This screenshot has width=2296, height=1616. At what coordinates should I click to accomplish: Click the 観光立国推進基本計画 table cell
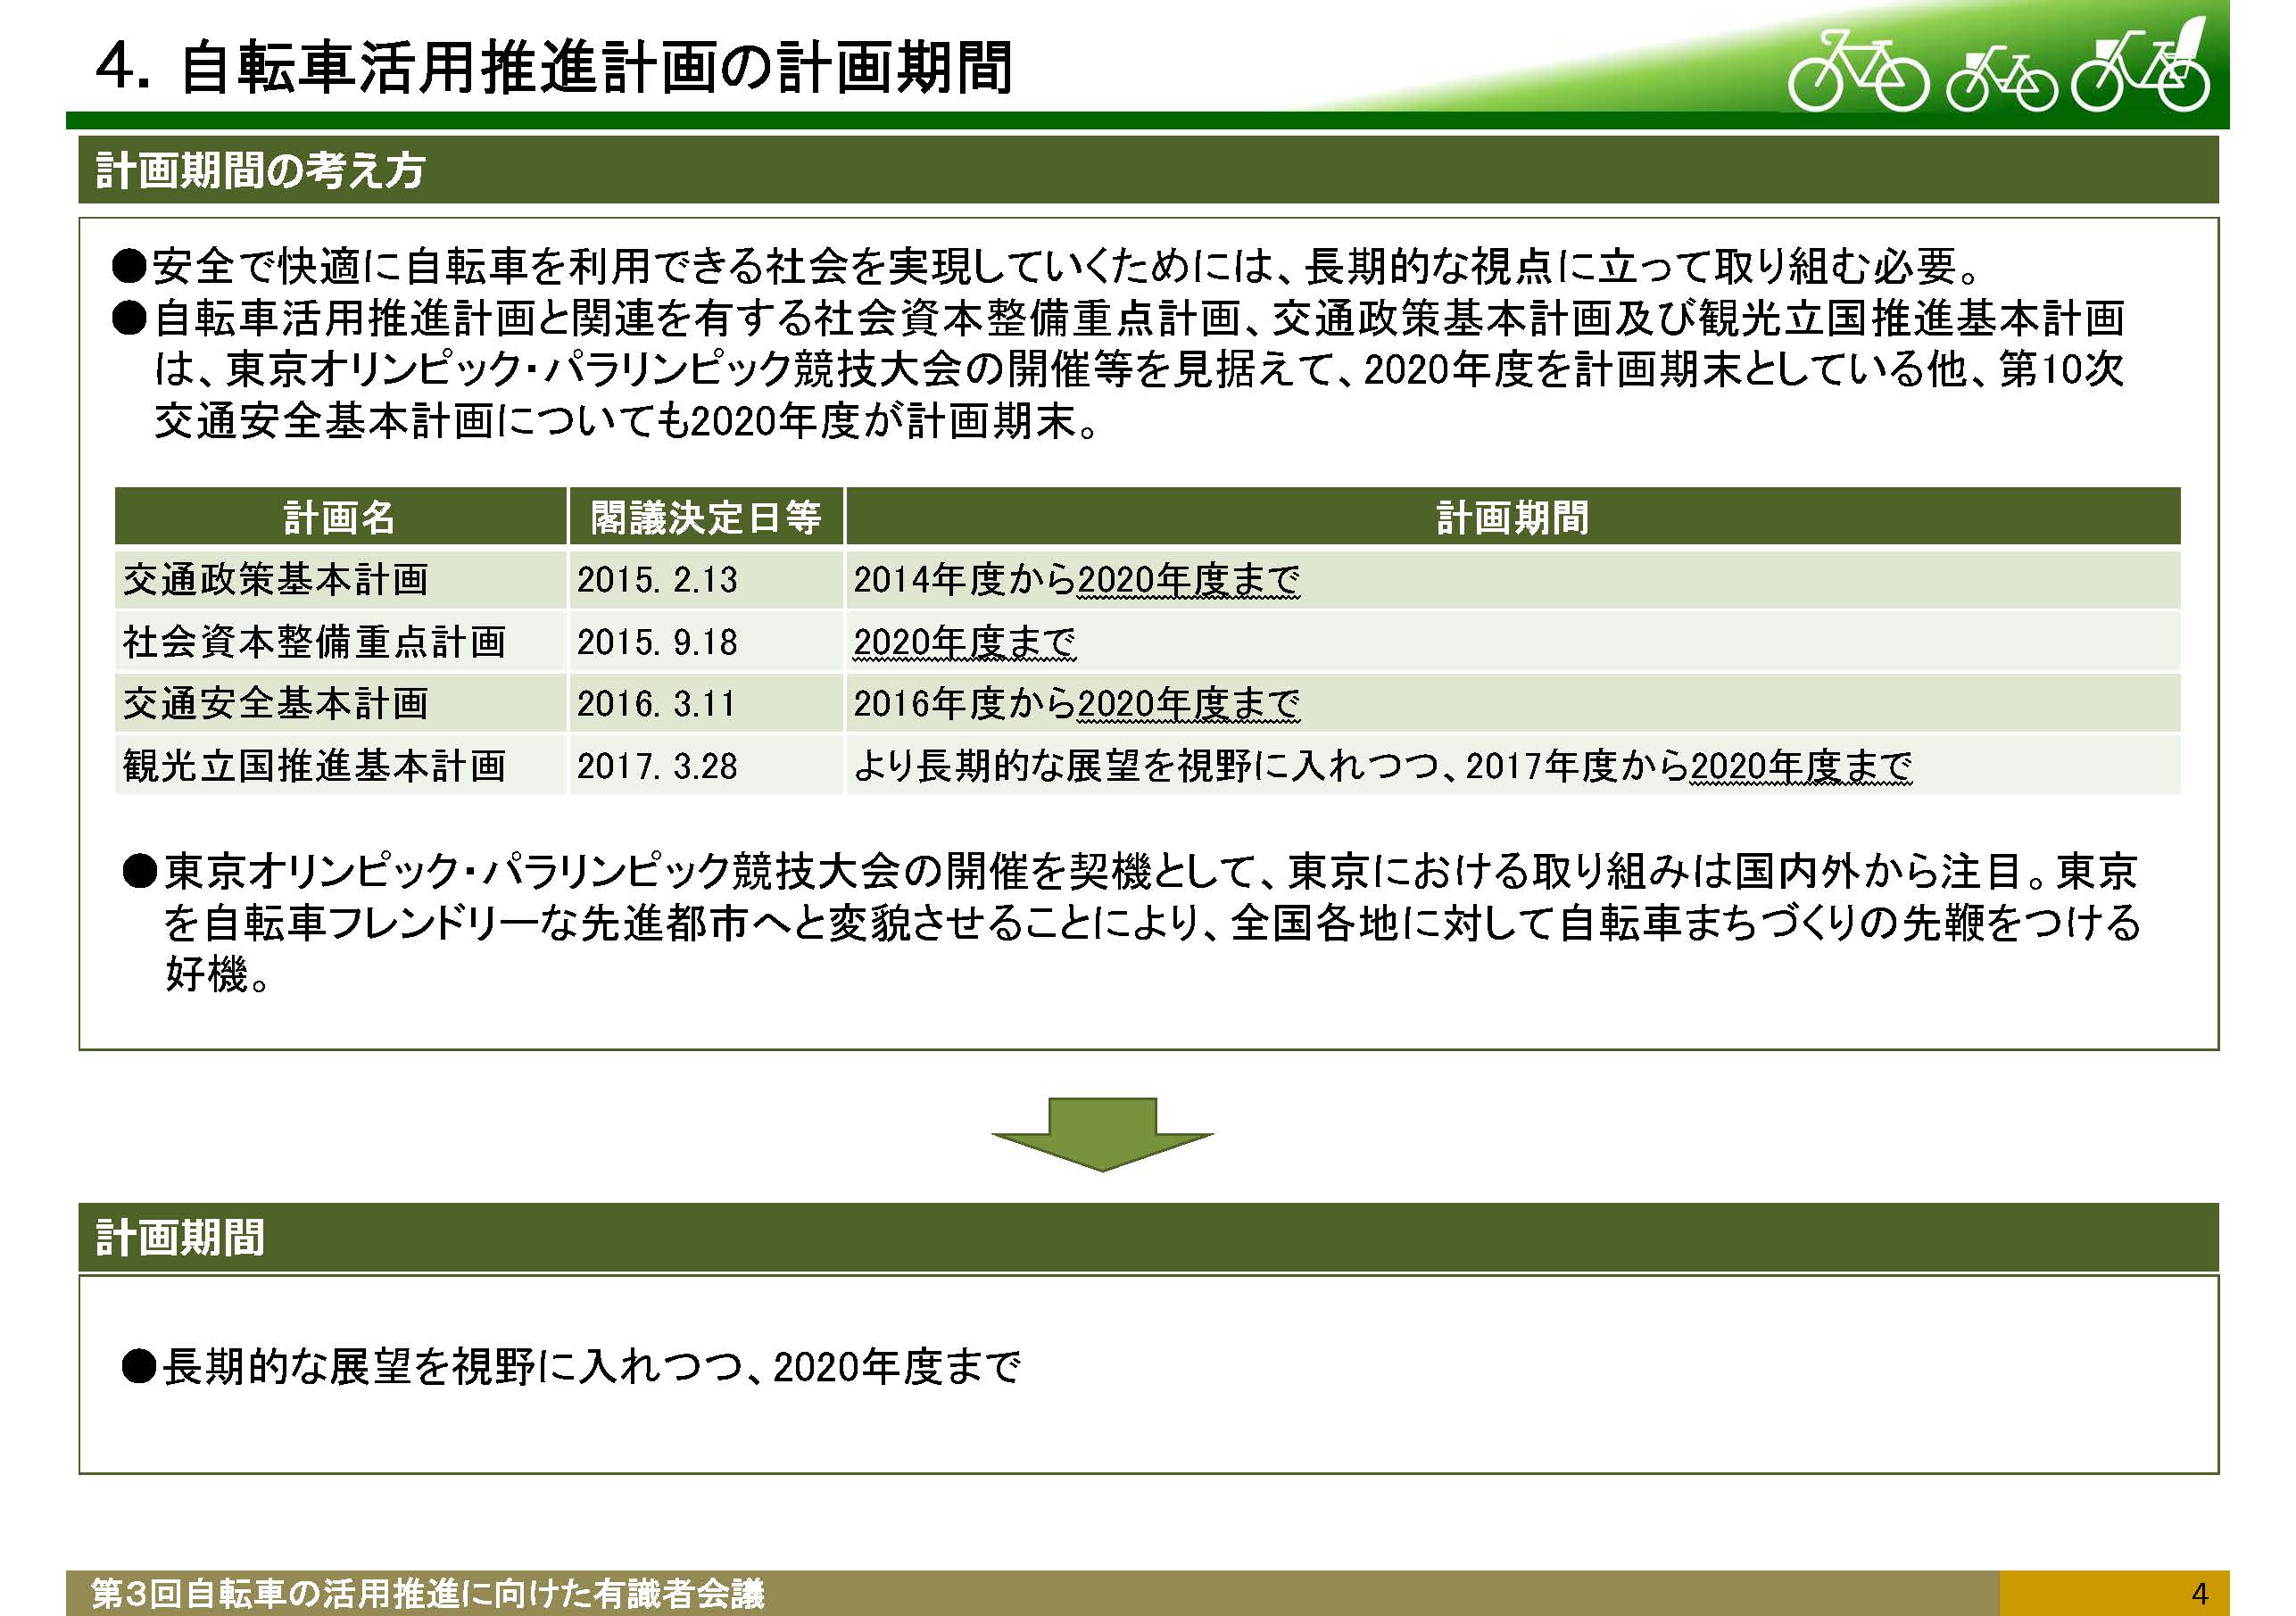coord(341,766)
